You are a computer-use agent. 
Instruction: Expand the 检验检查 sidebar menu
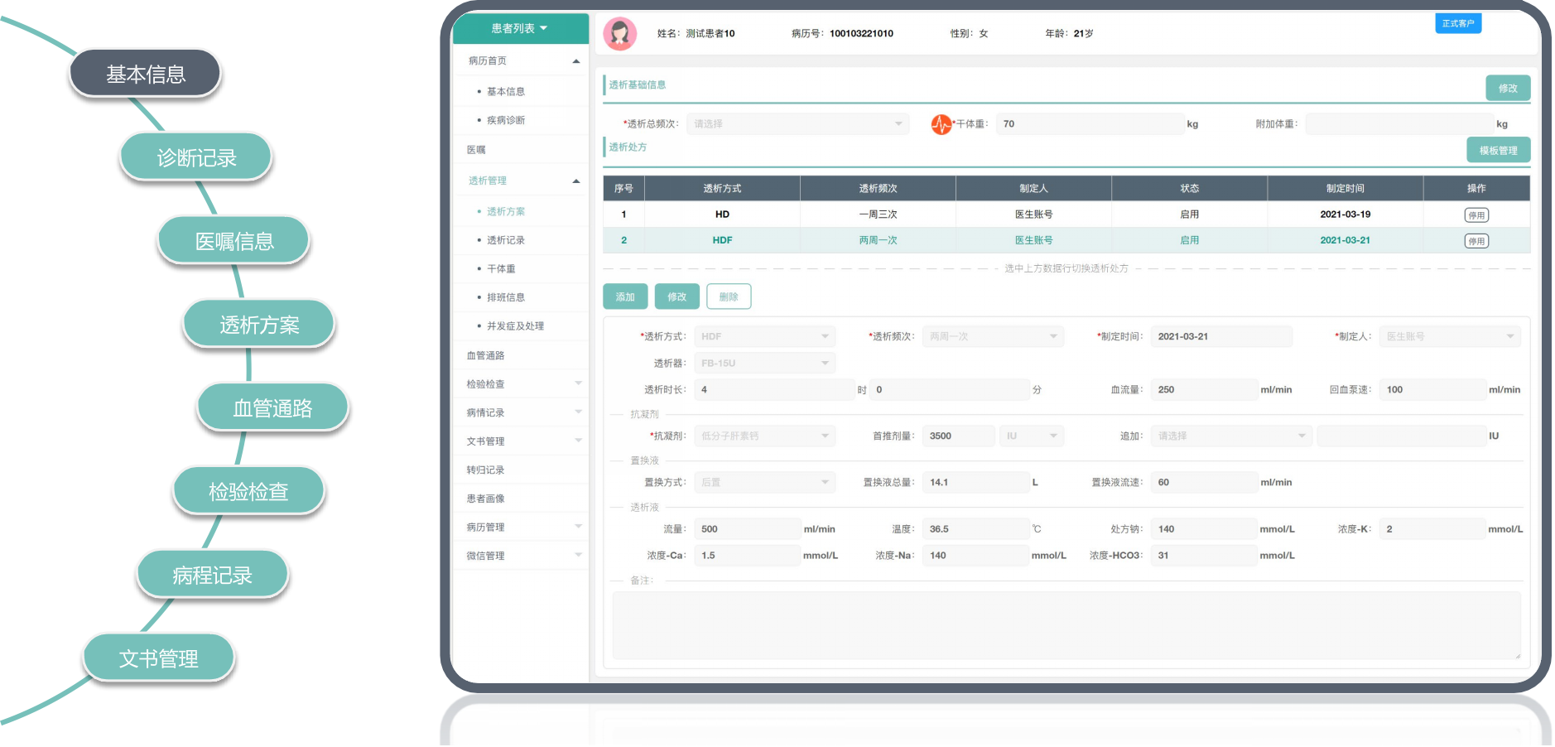point(578,383)
